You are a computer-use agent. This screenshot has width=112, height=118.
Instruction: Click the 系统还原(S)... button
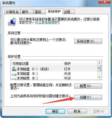(88, 41)
